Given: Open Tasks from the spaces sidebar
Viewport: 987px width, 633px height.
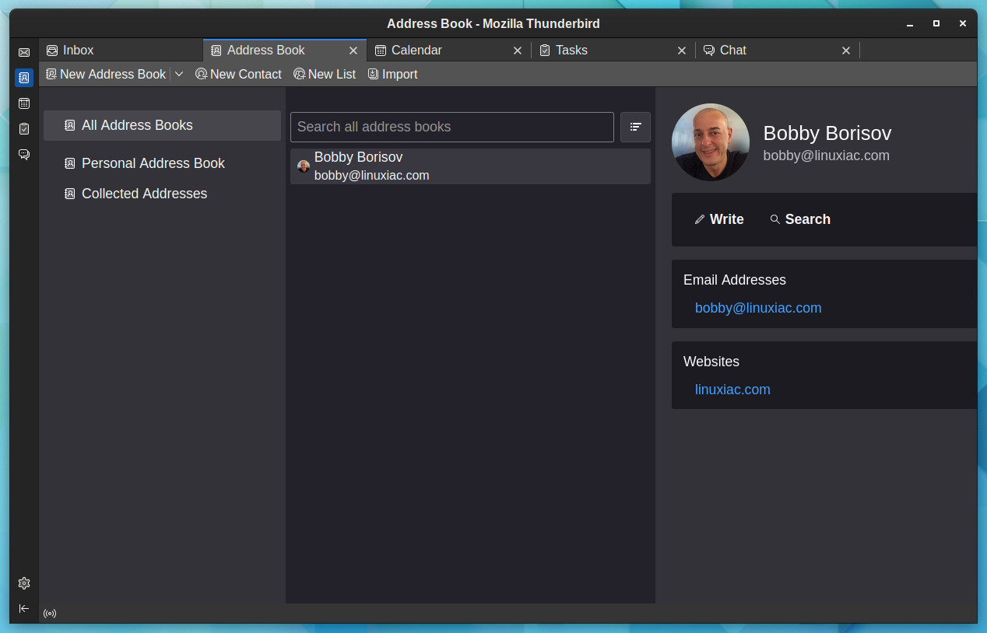Looking at the screenshot, I should 24,129.
